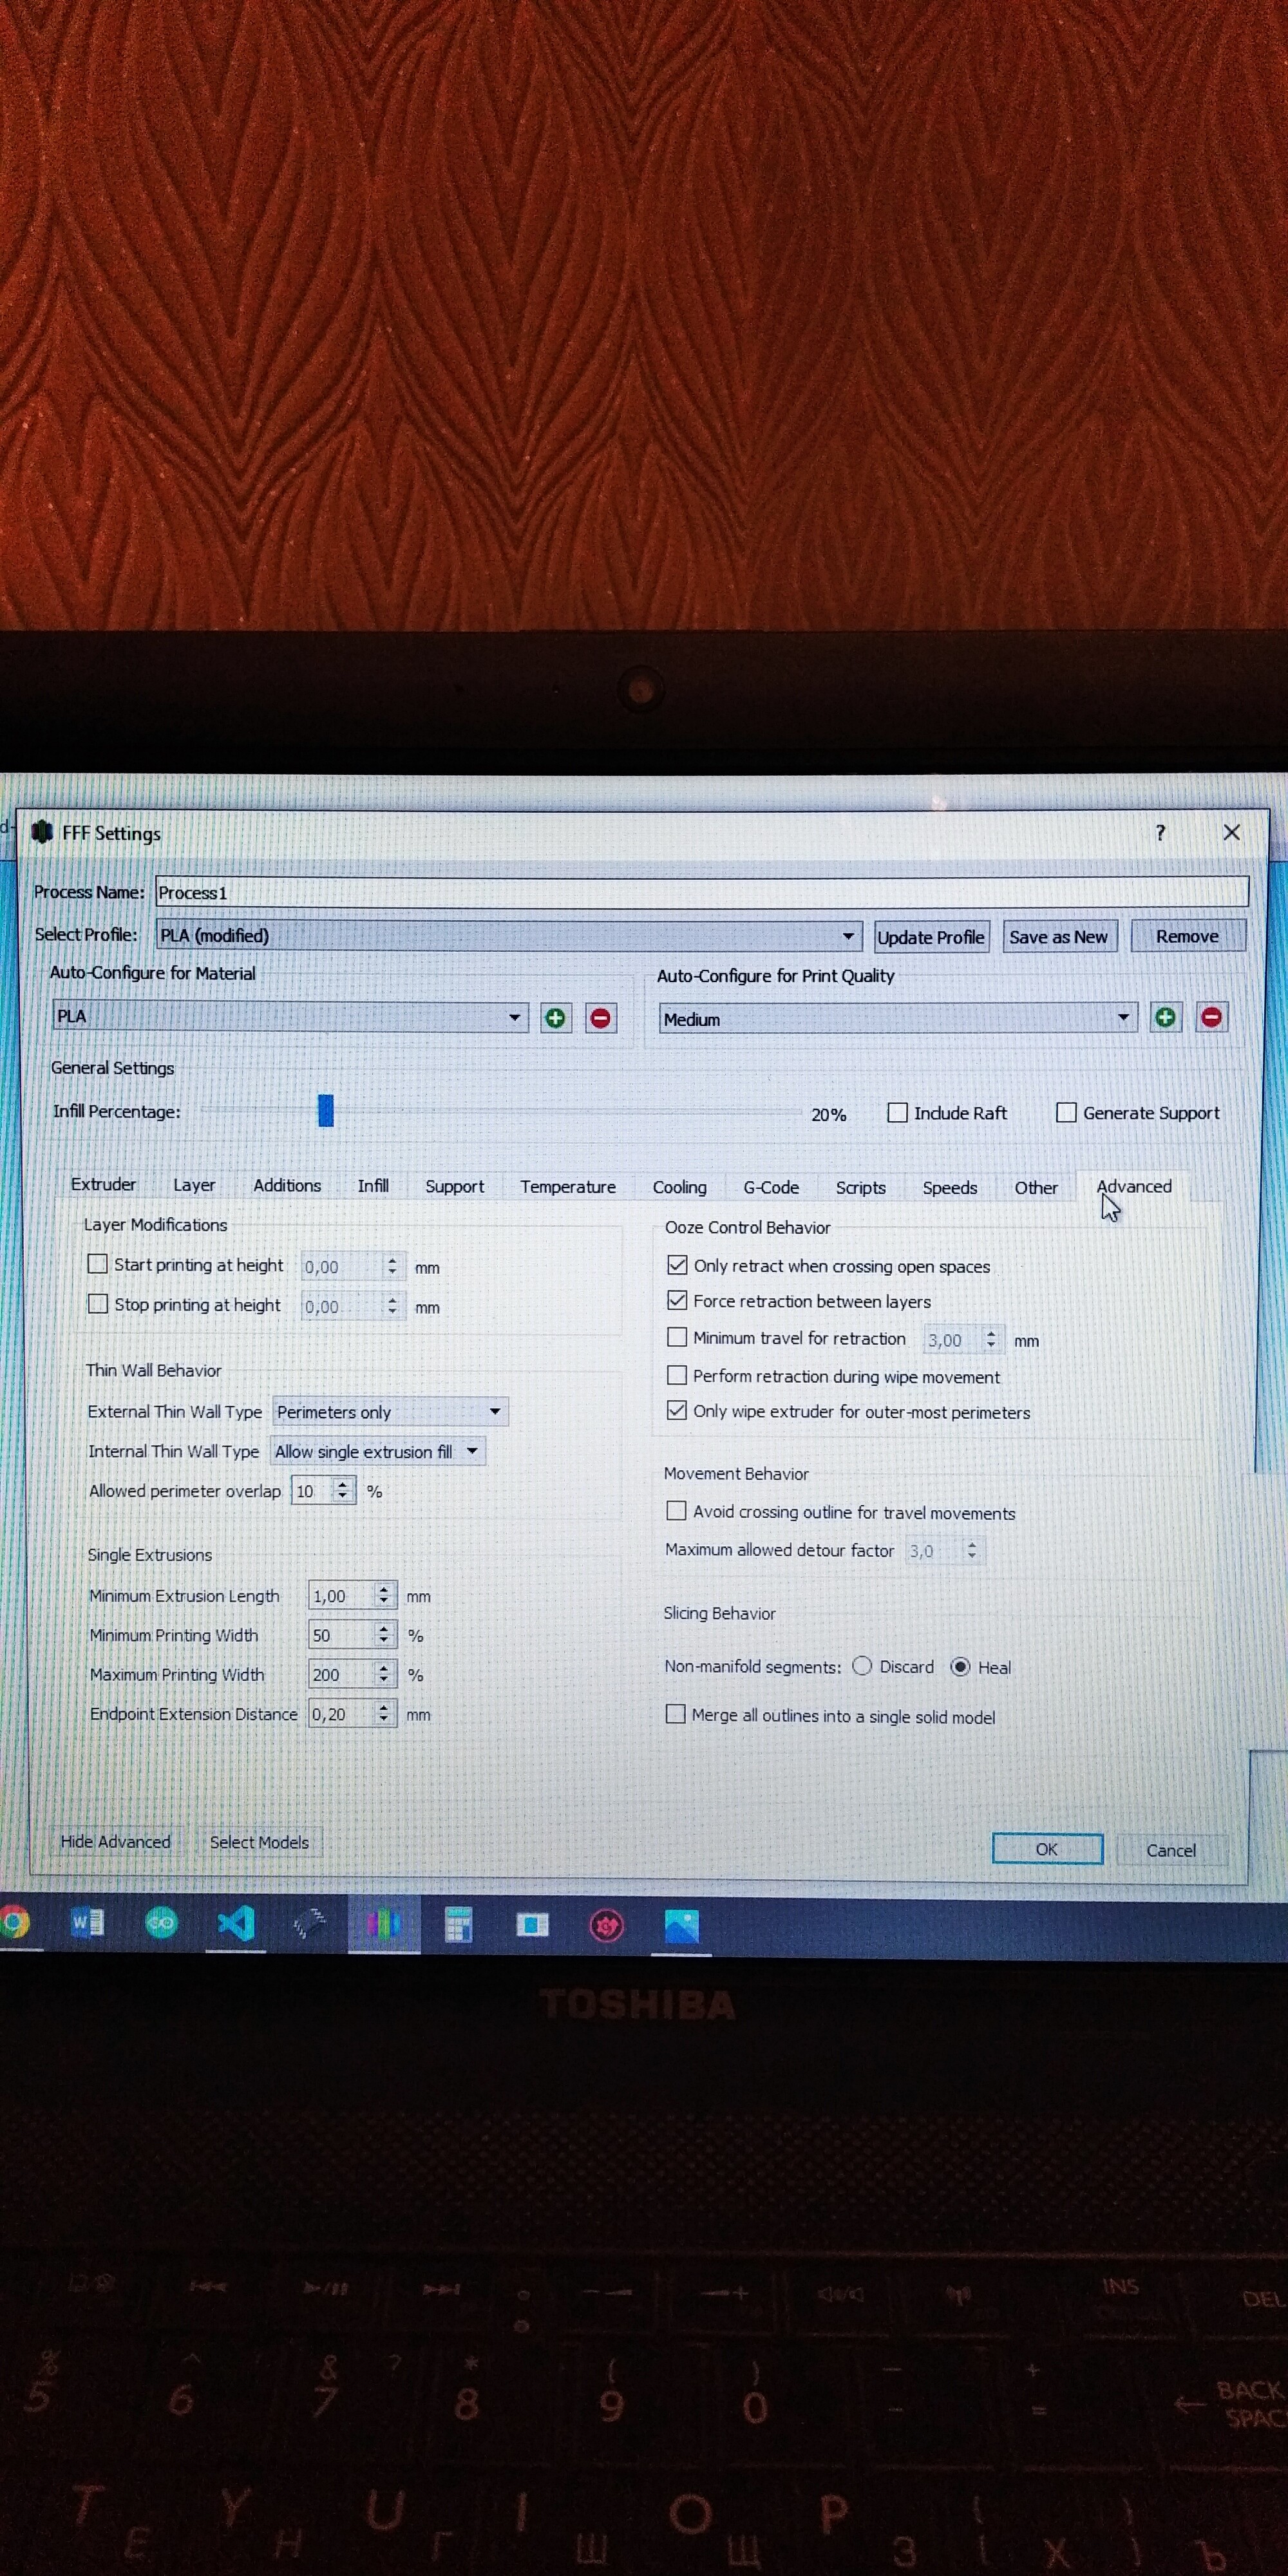Add a new material auto-configuration
The width and height of the screenshot is (1288, 2576).
[x=555, y=1018]
